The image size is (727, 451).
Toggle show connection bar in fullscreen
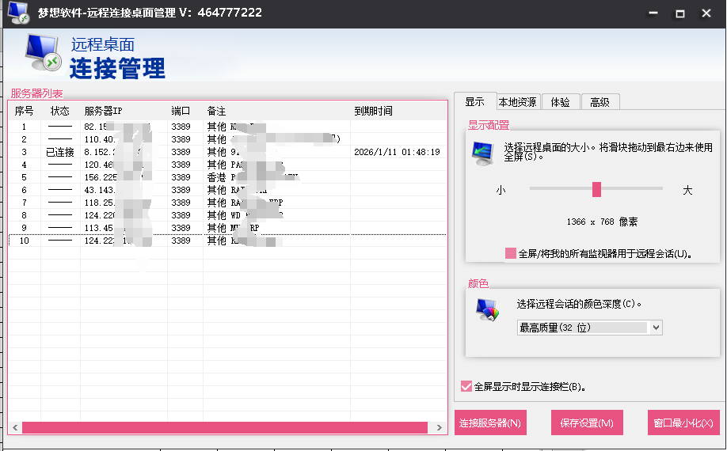[x=466, y=387]
